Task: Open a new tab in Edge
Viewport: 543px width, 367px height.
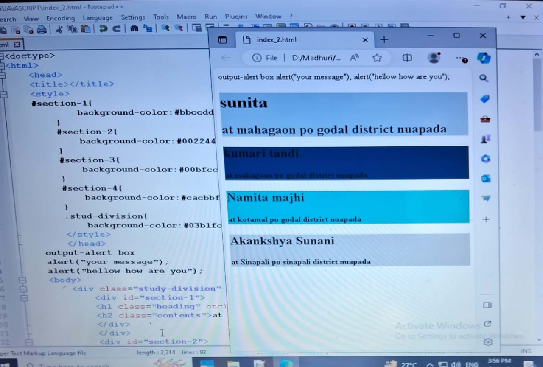Action: pyautogui.click(x=384, y=40)
